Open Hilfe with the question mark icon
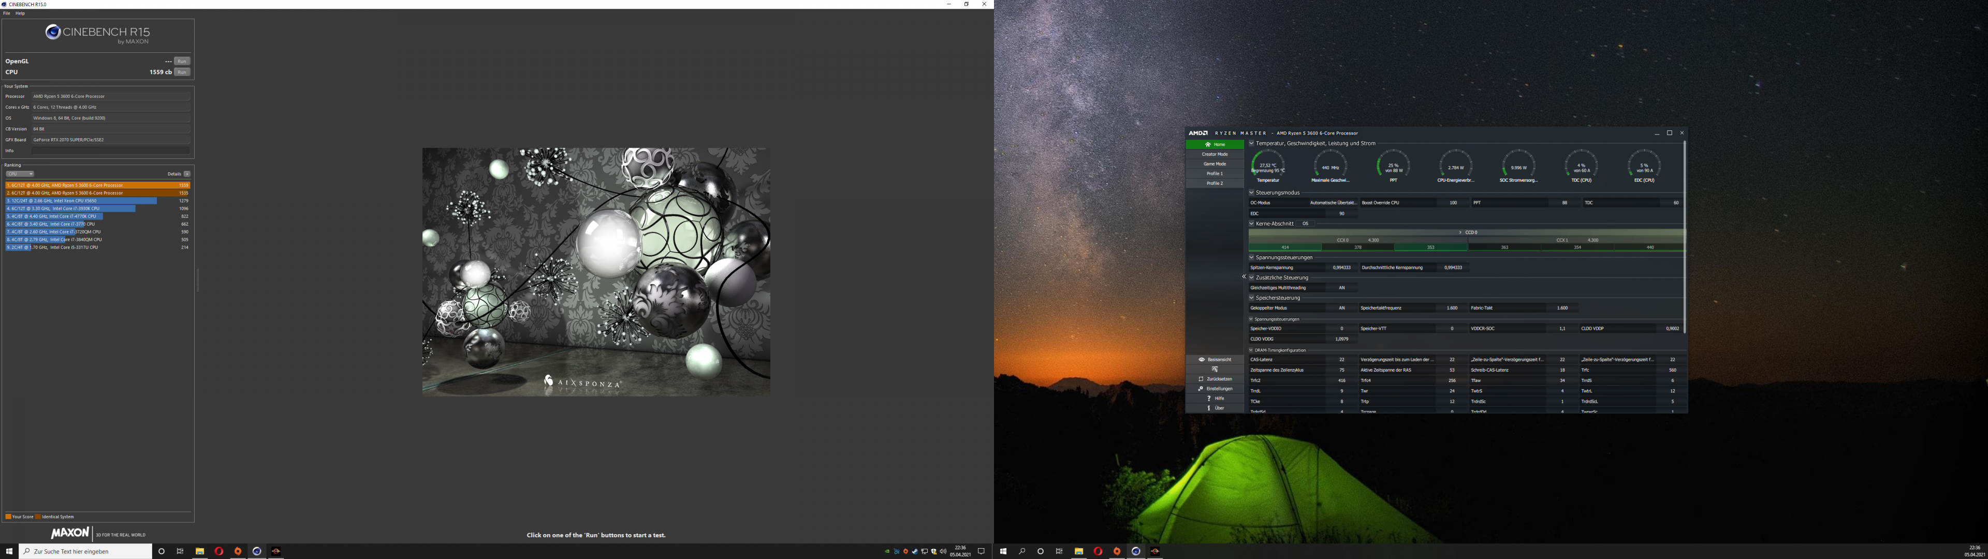 [x=1208, y=399]
